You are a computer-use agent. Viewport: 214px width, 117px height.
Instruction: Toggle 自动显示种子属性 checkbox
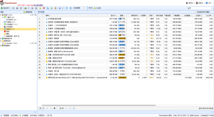196,12
